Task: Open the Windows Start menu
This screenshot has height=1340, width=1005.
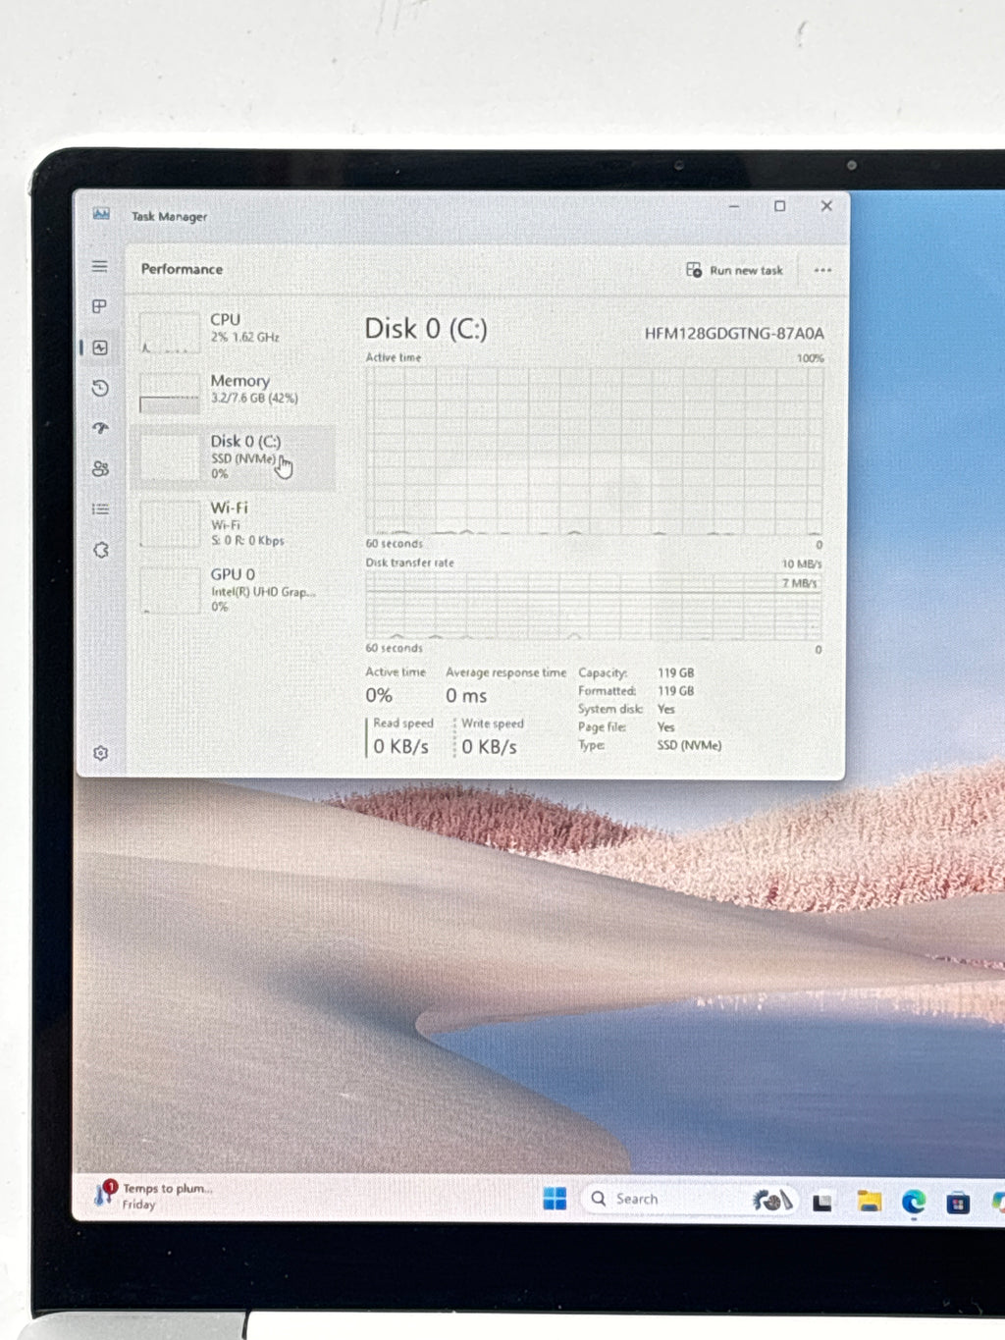Action: point(555,1199)
